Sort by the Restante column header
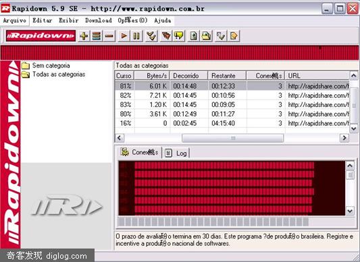 [227, 75]
